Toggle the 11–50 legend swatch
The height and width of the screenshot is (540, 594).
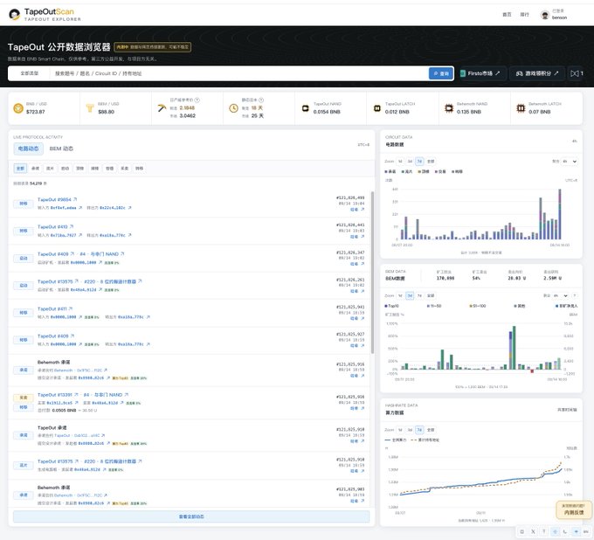428,306
